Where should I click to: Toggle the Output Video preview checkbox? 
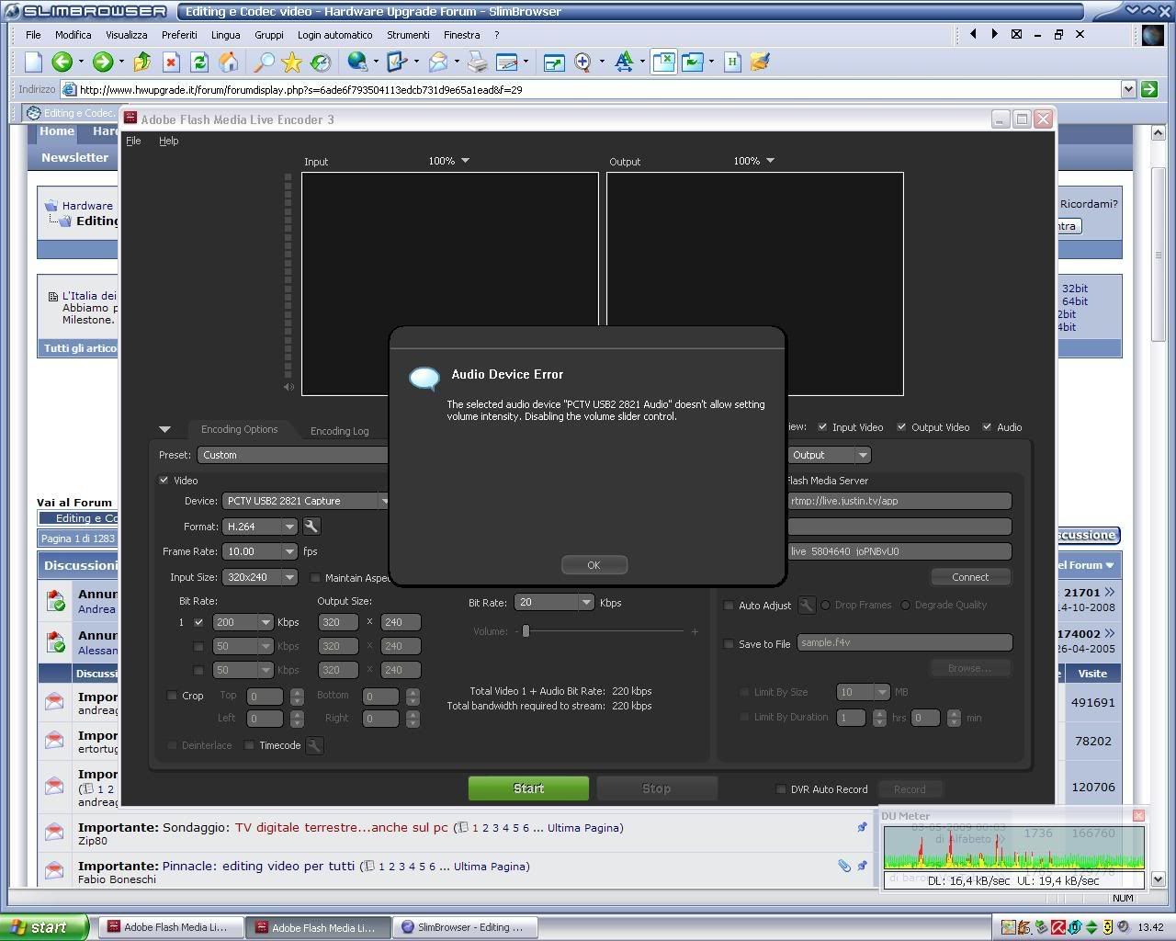pyautogui.click(x=901, y=426)
